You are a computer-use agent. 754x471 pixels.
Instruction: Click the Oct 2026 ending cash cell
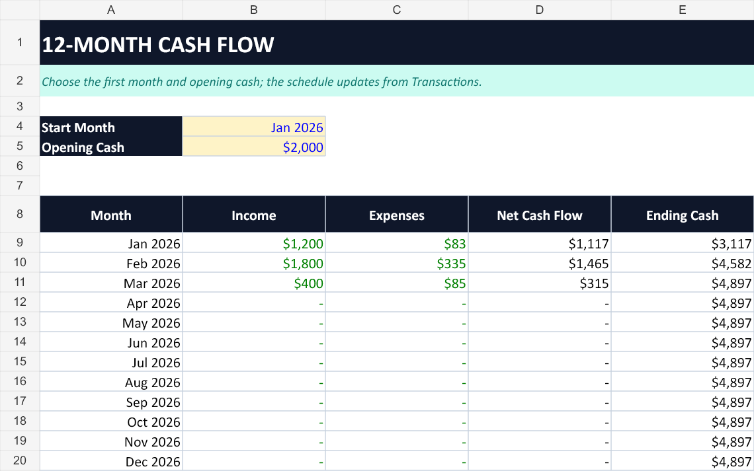(683, 421)
